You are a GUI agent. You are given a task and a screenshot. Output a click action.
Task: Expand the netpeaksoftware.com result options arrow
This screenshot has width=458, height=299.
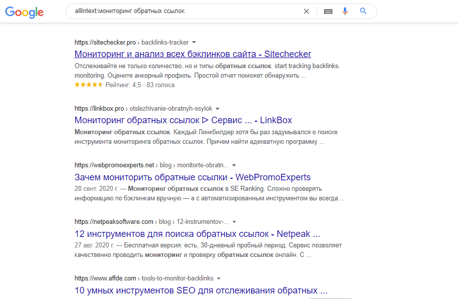(234, 222)
